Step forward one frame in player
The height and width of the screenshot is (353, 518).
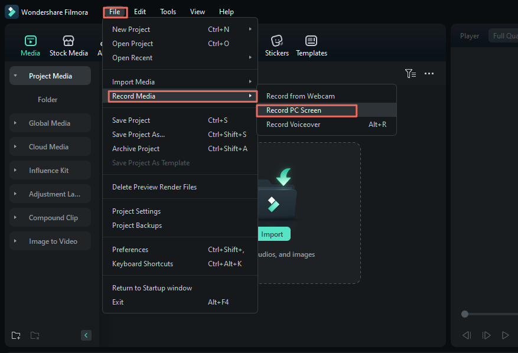click(x=486, y=335)
